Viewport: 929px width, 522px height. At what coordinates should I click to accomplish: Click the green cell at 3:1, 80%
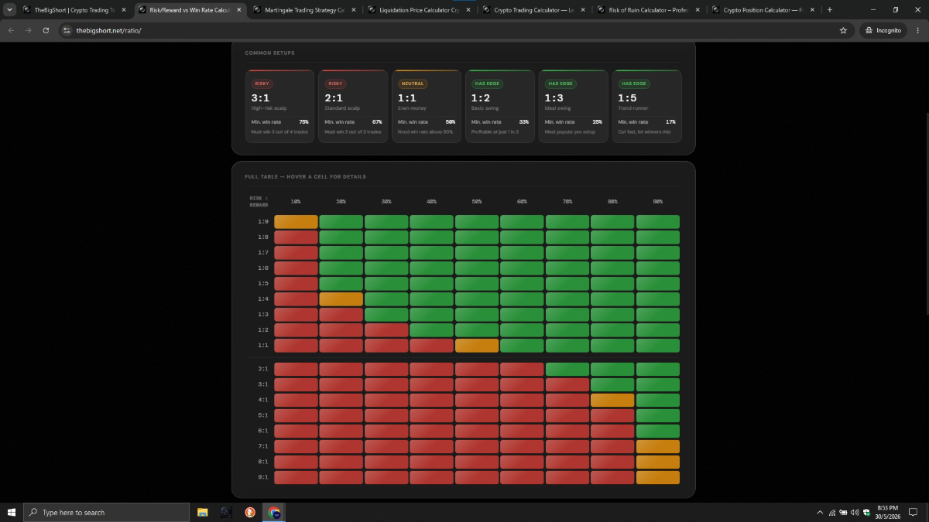coord(612,385)
